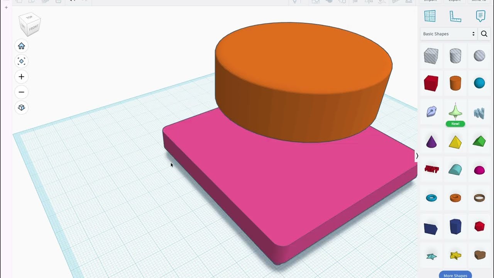Select the red polyhedron shape

[x=479, y=226]
